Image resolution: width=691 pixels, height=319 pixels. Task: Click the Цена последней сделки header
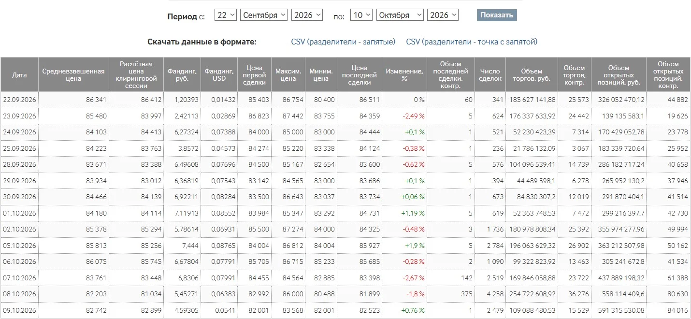pos(359,75)
